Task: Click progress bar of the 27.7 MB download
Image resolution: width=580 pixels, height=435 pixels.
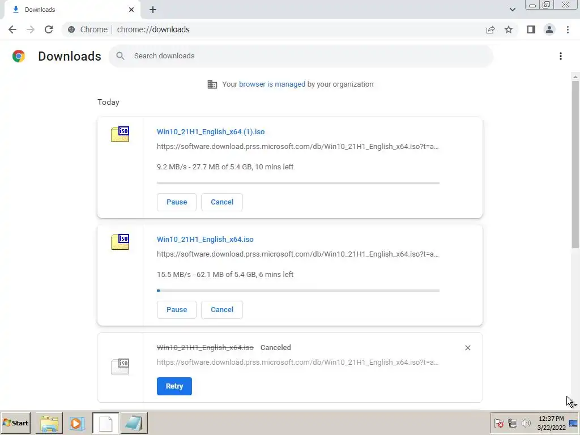Action: (x=298, y=183)
